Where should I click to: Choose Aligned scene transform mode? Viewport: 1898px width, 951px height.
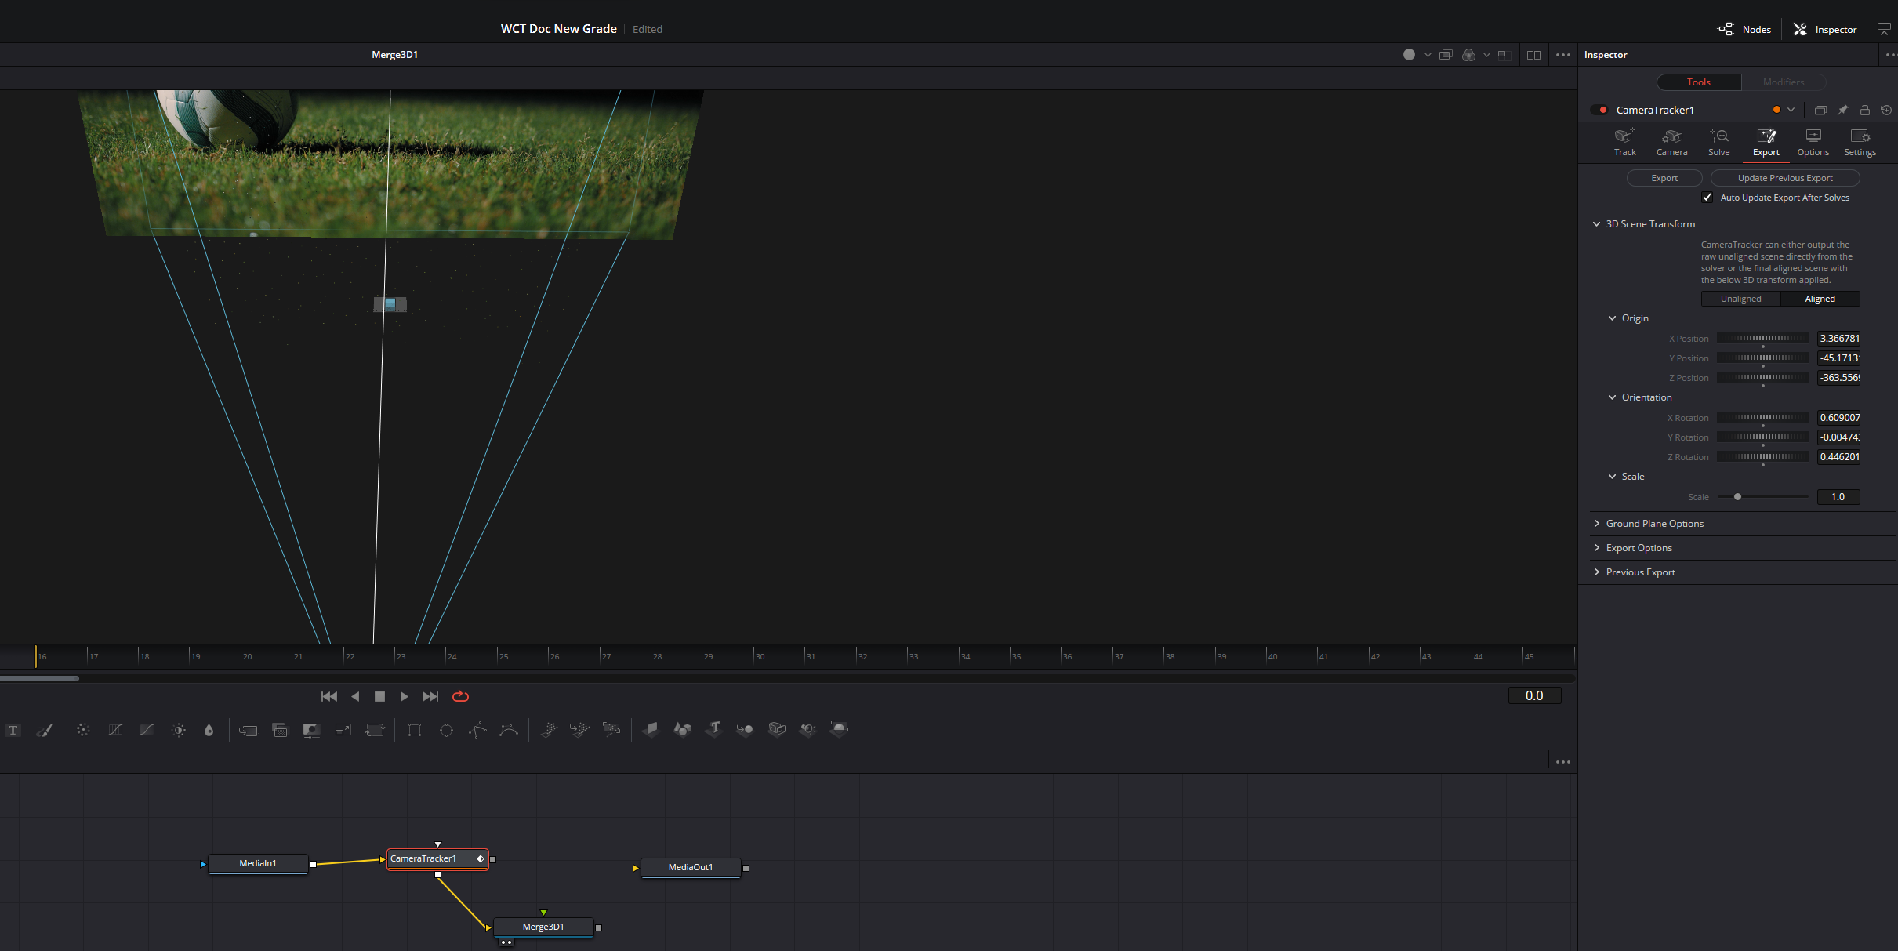click(x=1820, y=299)
